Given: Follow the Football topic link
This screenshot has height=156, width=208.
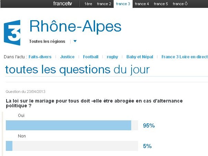Looking at the screenshot, I should coord(91,57).
